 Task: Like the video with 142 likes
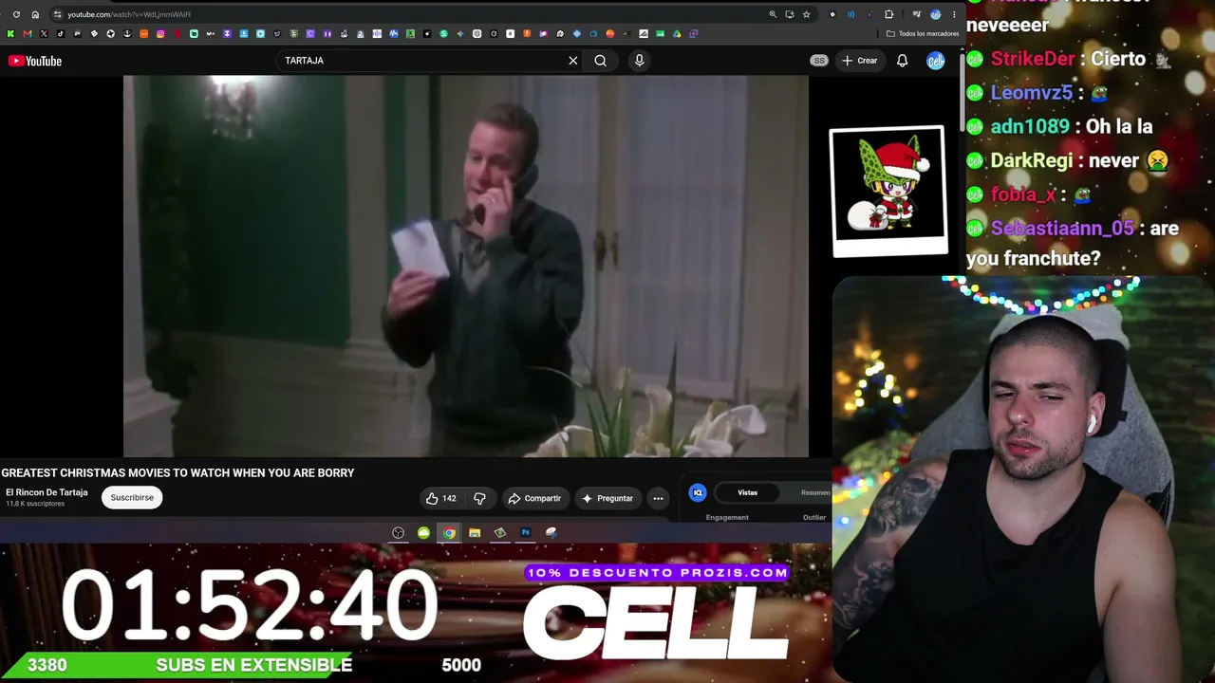pyautogui.click(x=440, y=498)
